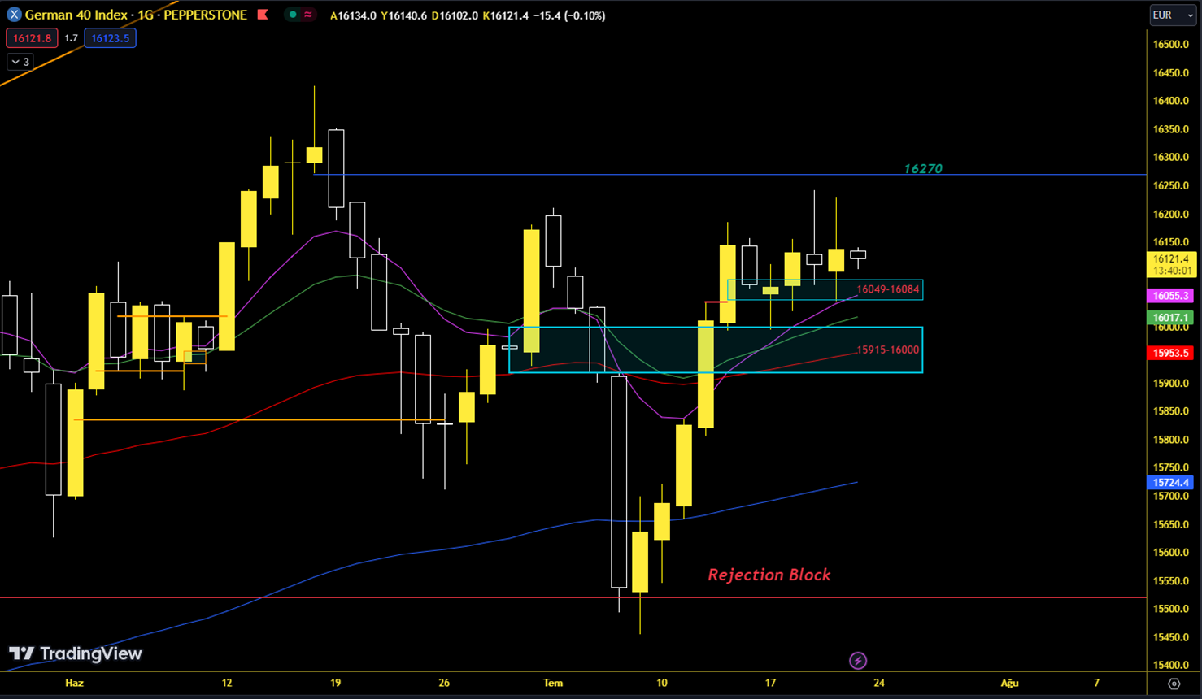Screen dimensions: 1202x699
Task: Click the green 16017.1 price tag
Action: click(1170, 318)
